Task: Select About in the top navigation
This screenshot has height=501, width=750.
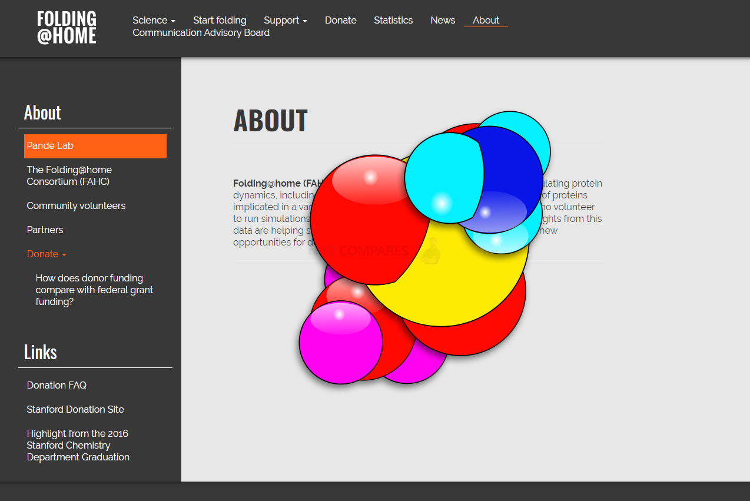Action: click(x=486, y=20)
